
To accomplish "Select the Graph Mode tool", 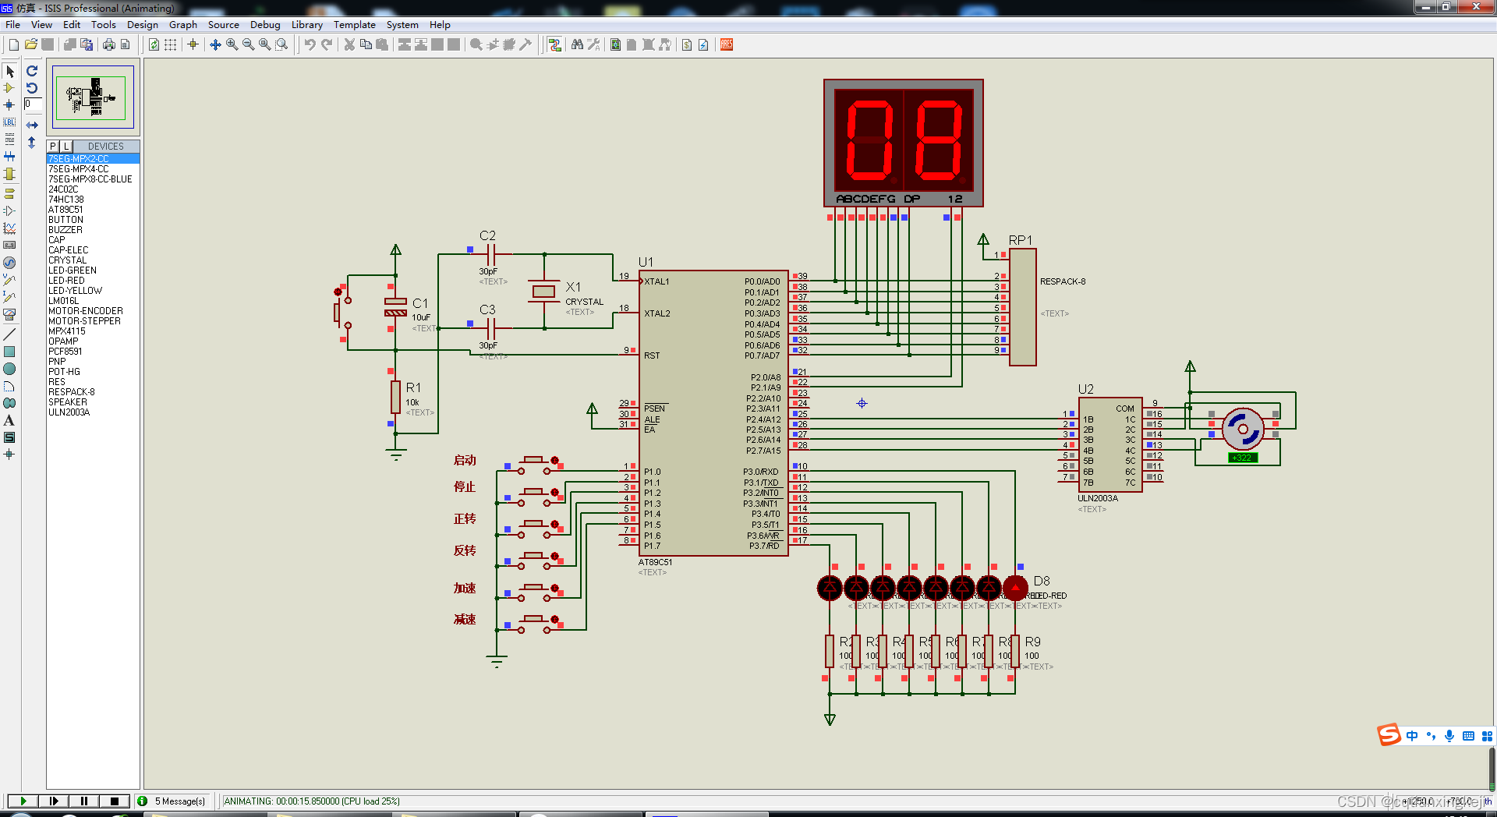I will 9,228.
